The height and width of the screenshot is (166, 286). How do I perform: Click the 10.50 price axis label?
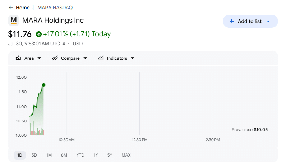[x=21, y=121]
